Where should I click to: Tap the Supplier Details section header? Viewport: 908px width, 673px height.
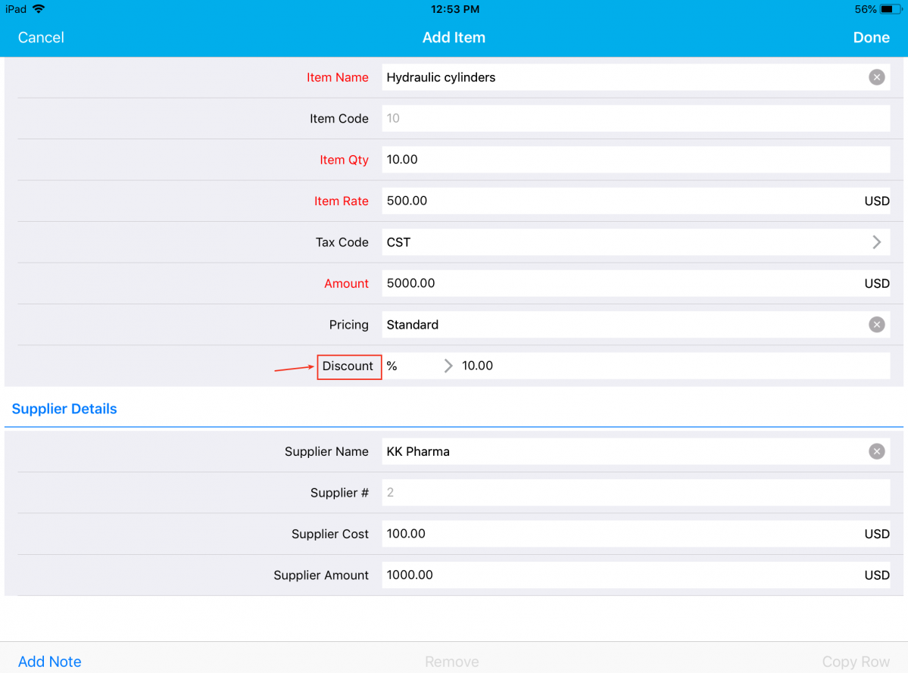(x=64, y=409)
